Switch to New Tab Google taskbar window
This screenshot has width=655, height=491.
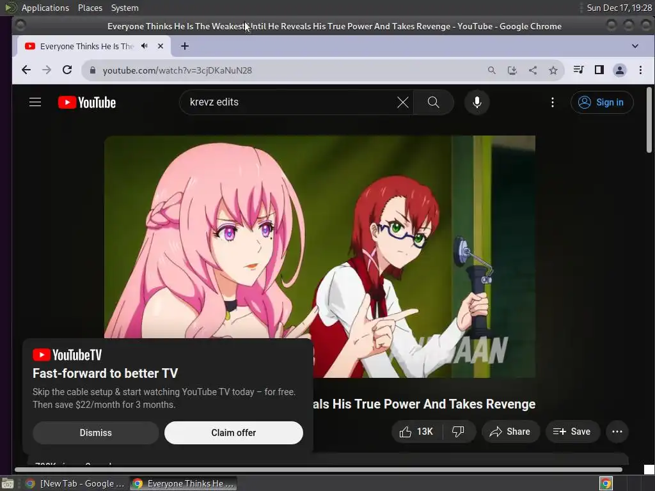75,483
